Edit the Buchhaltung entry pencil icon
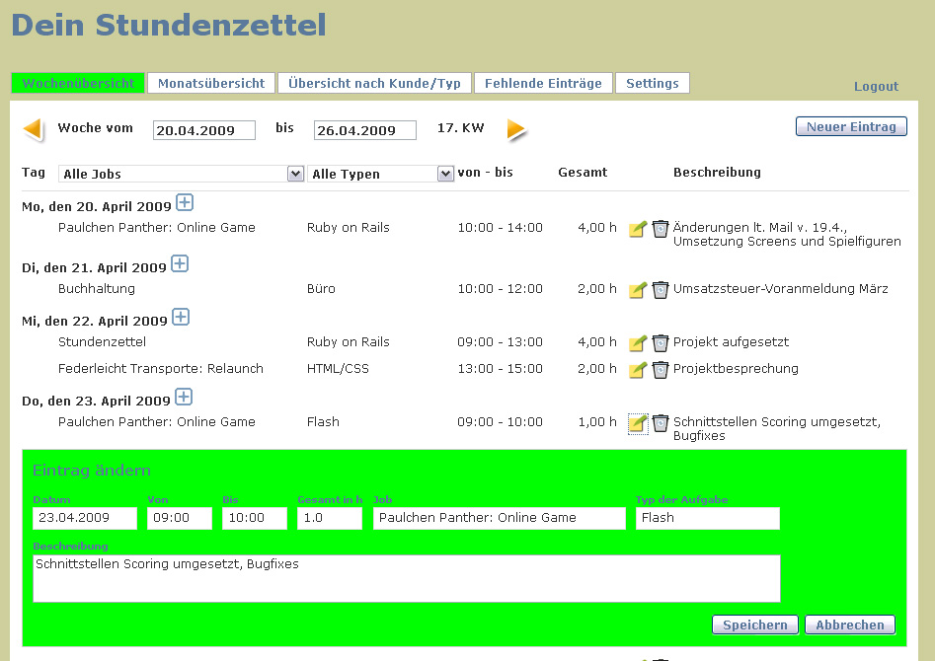 (638, 290)
